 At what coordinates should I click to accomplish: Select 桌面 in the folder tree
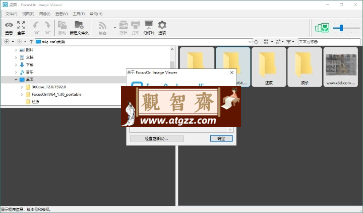click(30, 80)
